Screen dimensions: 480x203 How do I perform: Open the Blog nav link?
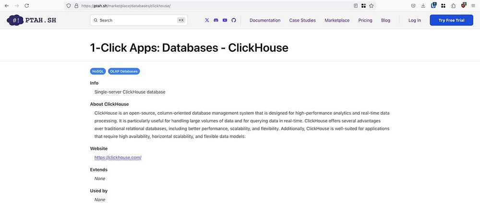[x=386, y=20]
